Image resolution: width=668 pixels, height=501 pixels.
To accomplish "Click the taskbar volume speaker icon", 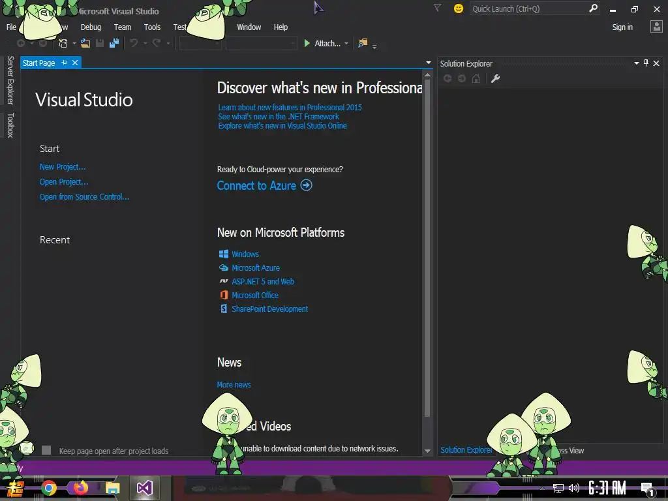I will (x=574, y=488).
